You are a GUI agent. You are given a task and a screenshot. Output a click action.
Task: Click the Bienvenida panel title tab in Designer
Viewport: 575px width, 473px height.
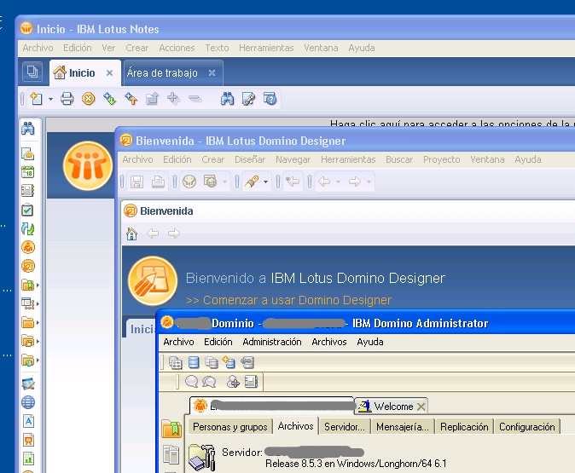pos(159,211)
